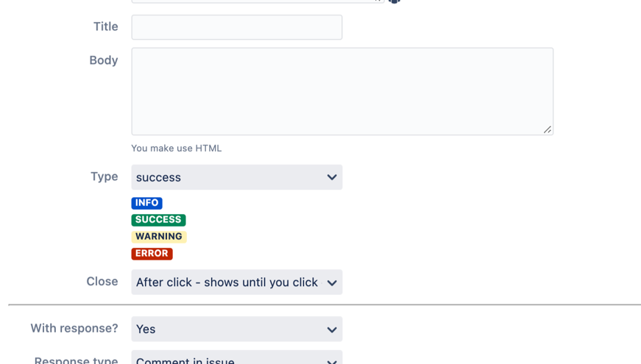Click the "You make use HTML" hint
The width and height of the screenshot is (641, 364).
[176, 149]
